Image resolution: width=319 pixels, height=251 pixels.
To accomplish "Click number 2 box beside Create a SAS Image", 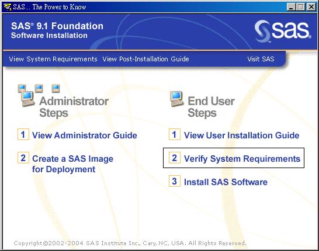I will tap(23, 158).
